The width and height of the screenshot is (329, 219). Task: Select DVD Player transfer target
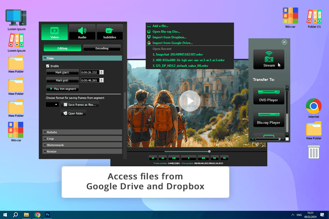coord(269,96)
